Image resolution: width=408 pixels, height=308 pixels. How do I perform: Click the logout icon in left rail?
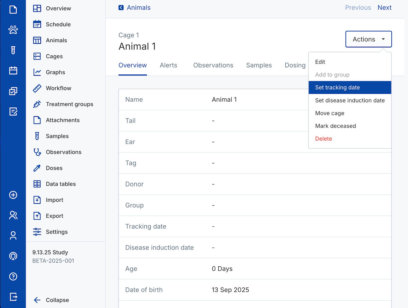click(13, 297)
